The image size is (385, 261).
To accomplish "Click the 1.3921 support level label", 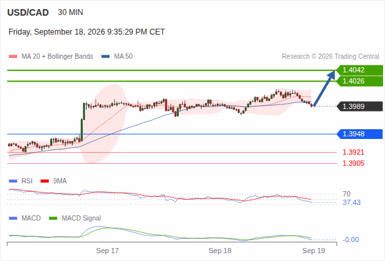I will click(353, 152).
